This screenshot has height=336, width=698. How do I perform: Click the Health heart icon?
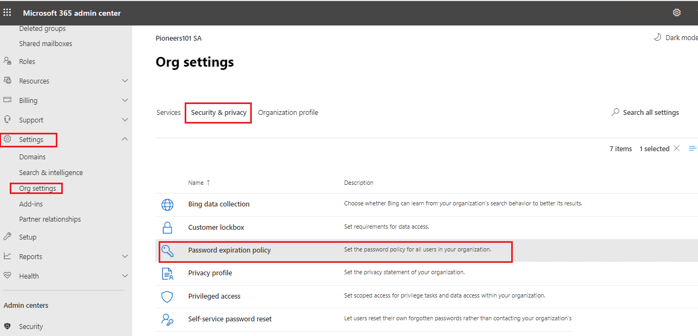(x=8, y=276)
